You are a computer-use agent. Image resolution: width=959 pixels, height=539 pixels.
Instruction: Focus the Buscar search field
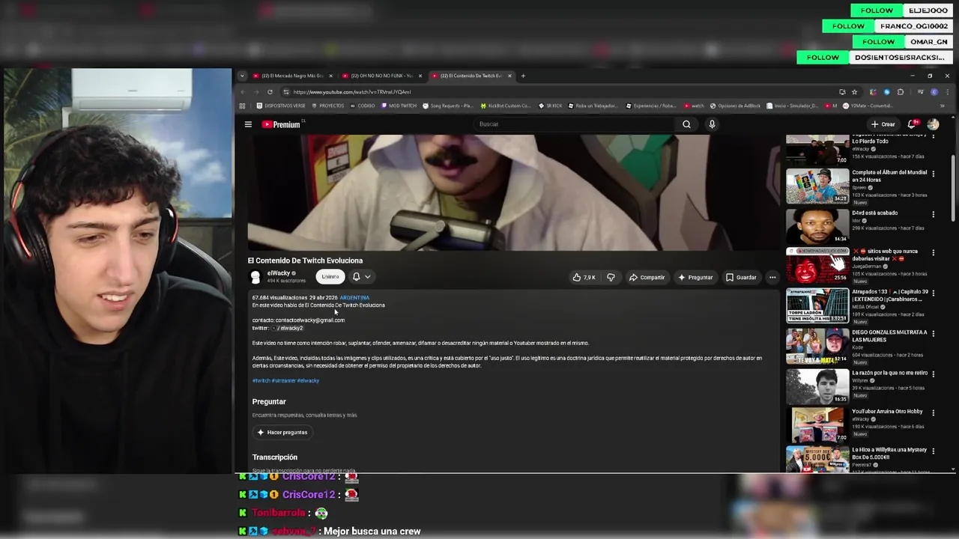(x=573, y=124)
